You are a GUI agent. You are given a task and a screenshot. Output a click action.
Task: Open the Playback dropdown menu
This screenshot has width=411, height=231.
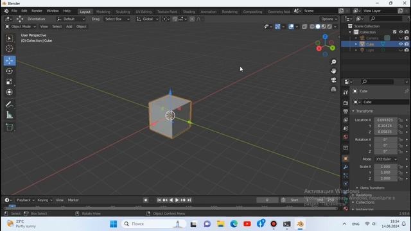tap(26, 200)
